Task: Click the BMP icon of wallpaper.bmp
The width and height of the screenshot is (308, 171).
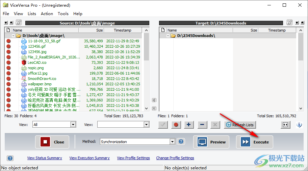Action: click(24, 84)
